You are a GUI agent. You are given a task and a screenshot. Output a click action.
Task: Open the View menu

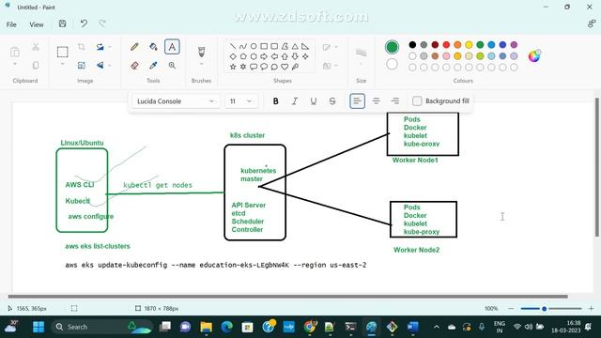tap(37, 24)
